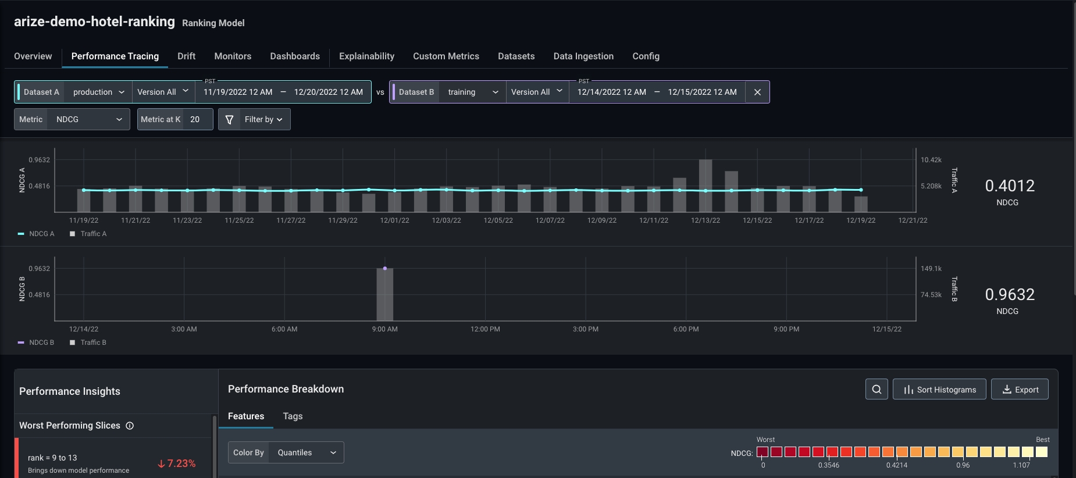Switch to the Drift tab
The image size is (1076, 478).
click(186, 56)
